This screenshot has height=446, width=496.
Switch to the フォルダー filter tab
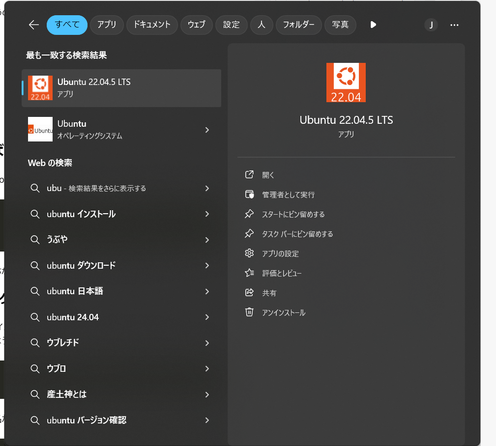pos(298,25)
